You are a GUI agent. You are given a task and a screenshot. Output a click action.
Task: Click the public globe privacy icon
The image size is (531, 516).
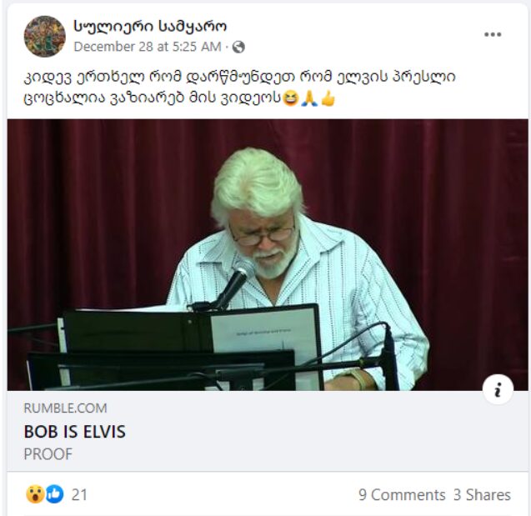point(238,47)
